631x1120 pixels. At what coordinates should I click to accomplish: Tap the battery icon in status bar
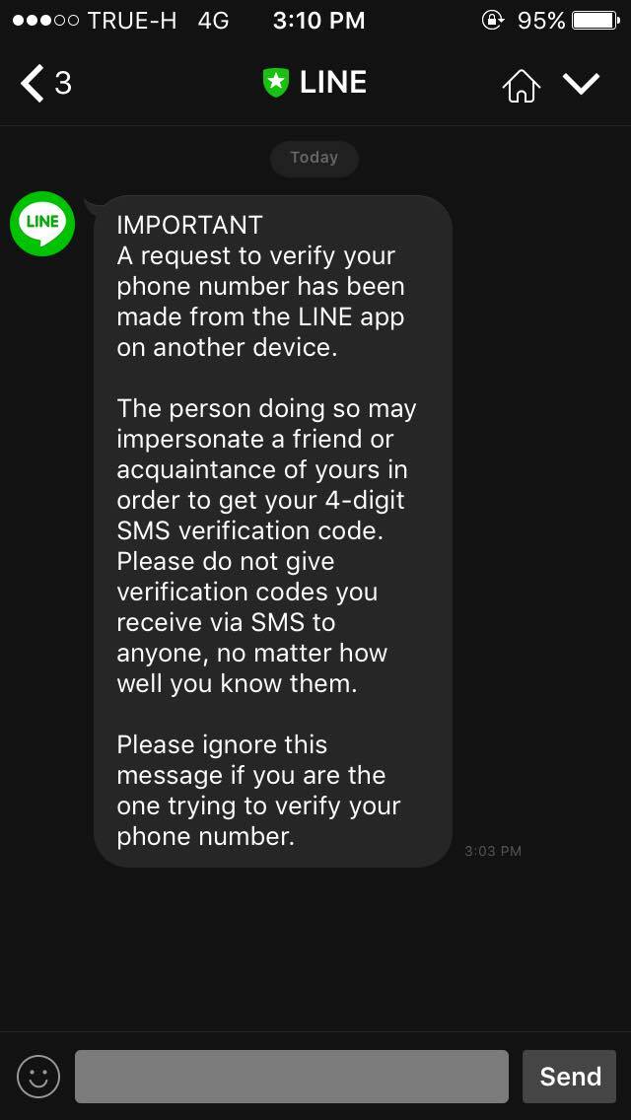tap(596, 20)
